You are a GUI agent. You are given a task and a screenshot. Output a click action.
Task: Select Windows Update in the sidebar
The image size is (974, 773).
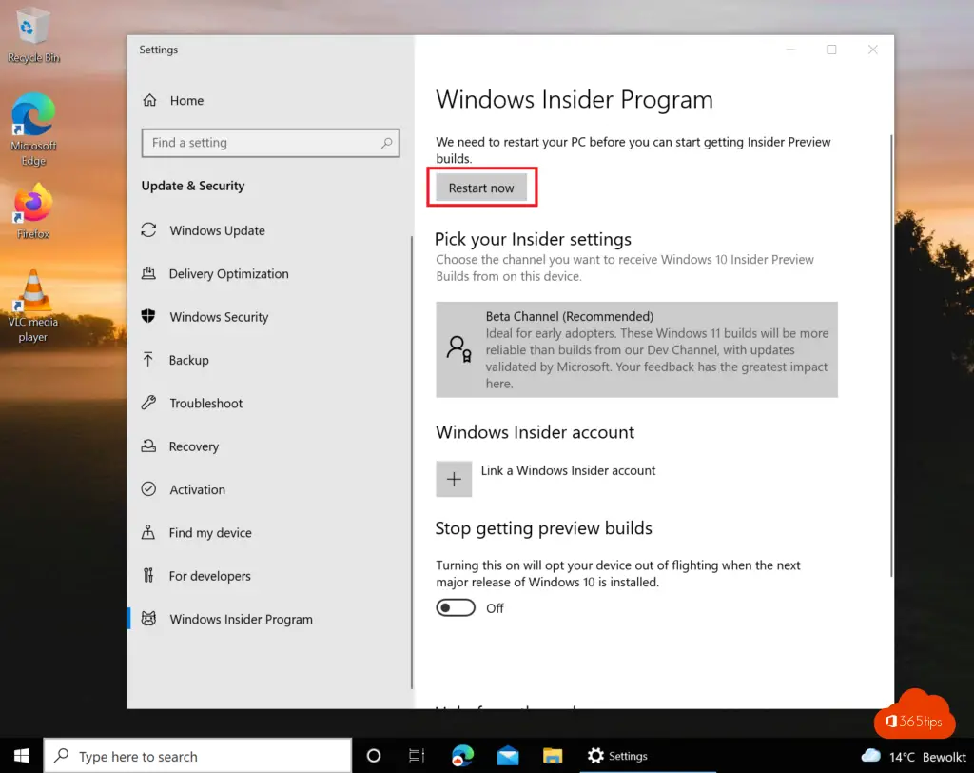coord(215,230)
